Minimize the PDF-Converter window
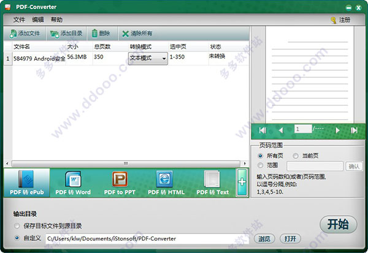The image size is (368, 253). 349,8
